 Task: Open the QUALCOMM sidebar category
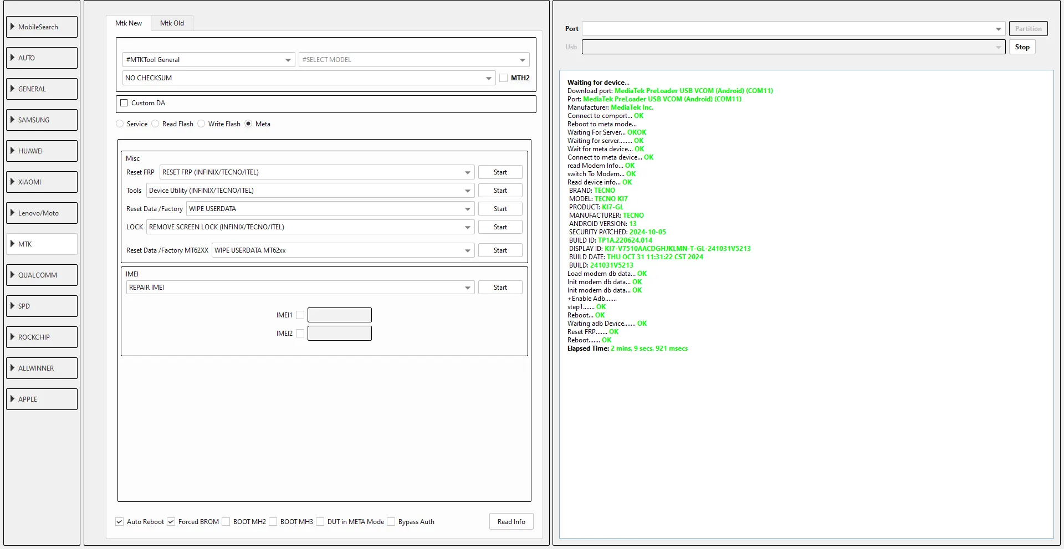tap(42, 275)
